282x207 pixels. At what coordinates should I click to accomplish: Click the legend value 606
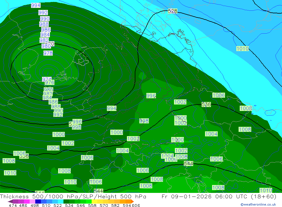coord(136,205)
